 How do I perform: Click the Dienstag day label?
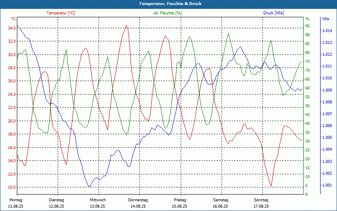56,200
